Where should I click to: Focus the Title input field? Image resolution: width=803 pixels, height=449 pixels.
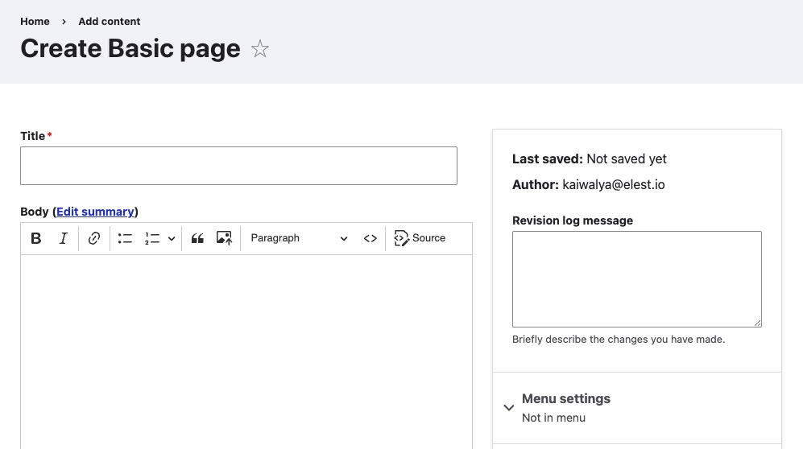click(238, 166)
